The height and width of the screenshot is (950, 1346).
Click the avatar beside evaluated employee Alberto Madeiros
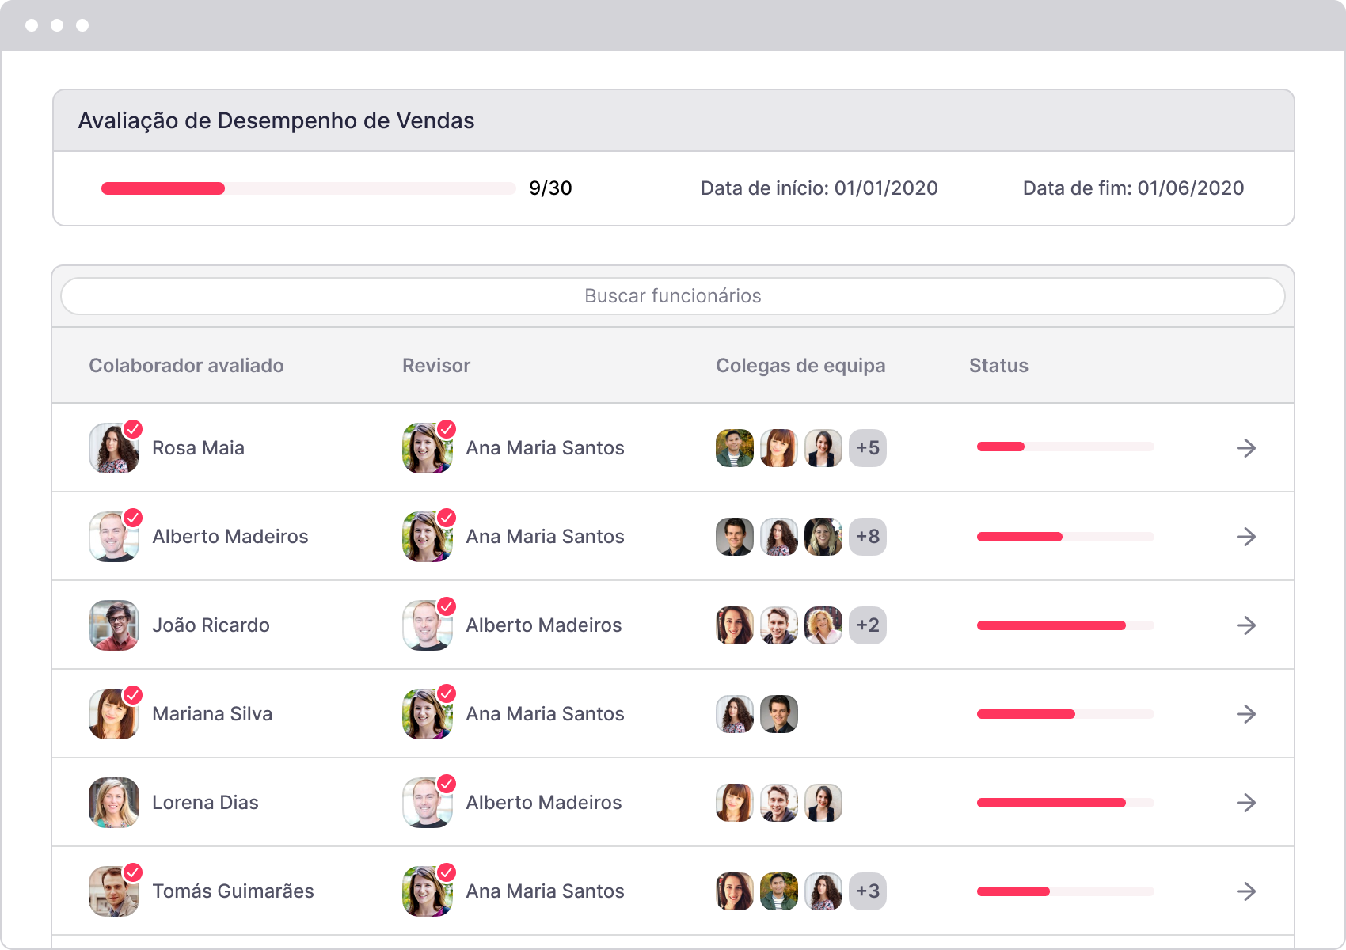coord(114,537)
